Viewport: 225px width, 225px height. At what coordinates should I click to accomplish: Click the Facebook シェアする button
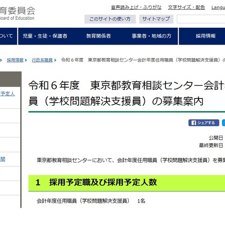204,123
